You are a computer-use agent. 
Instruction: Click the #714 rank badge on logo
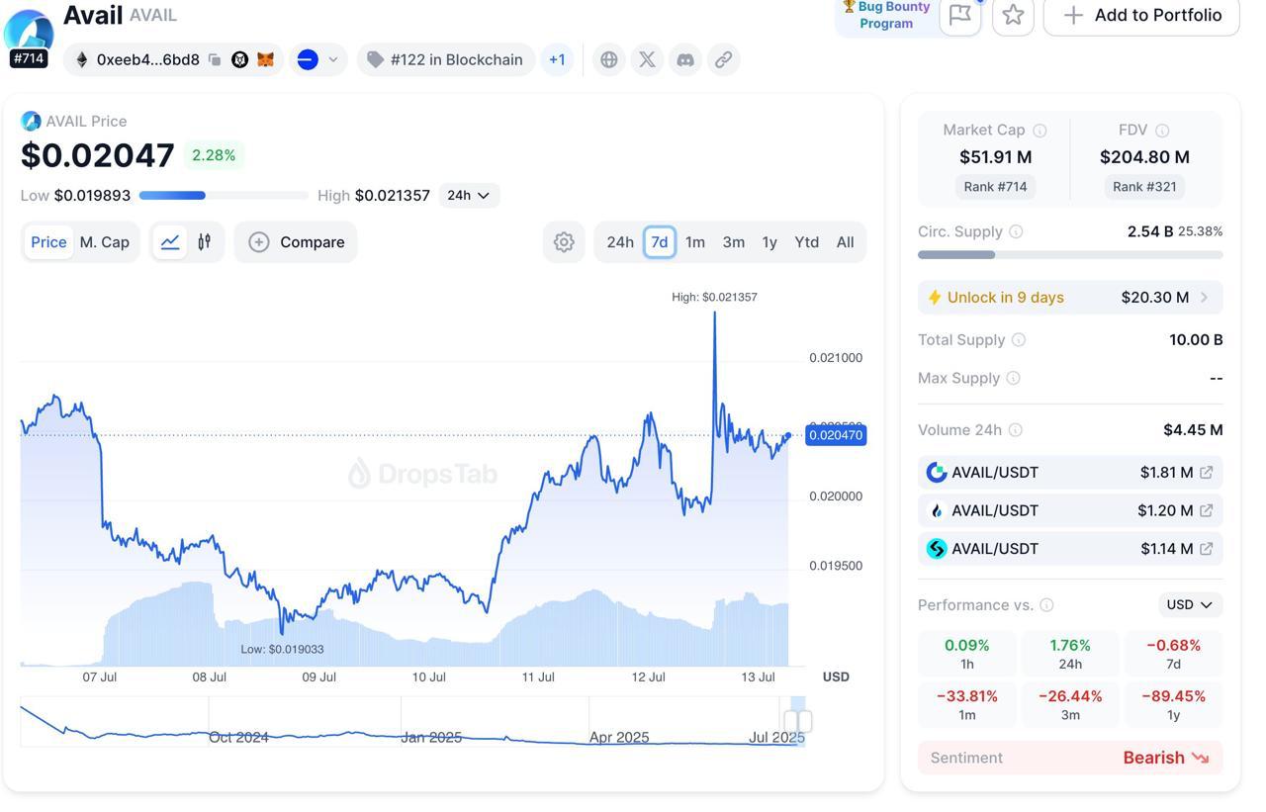pyautogui.click(x=28, y=58)
